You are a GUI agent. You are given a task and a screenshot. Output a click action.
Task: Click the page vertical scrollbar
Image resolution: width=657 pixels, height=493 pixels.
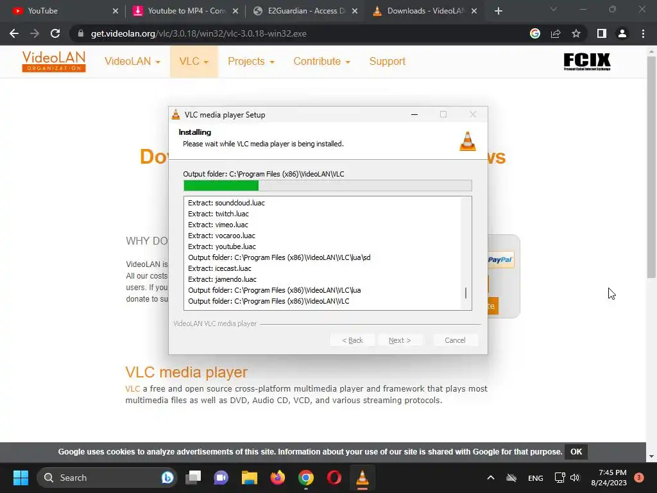click(x=651, y=167)
